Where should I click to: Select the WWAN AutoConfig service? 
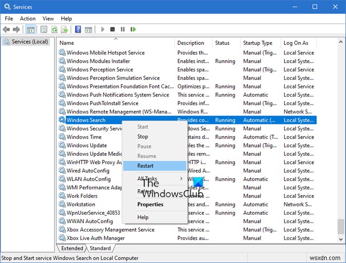[89, 221]
